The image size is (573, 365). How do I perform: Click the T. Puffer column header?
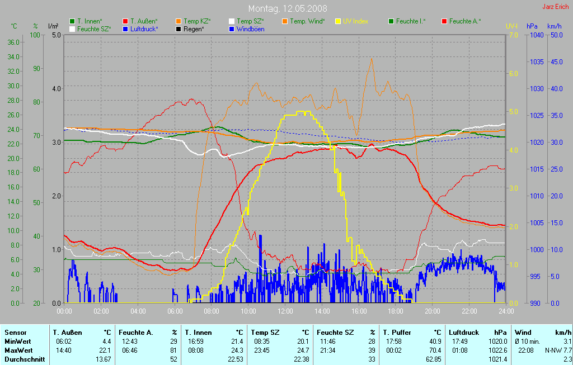pyautogui.click(x=397, y=333)
